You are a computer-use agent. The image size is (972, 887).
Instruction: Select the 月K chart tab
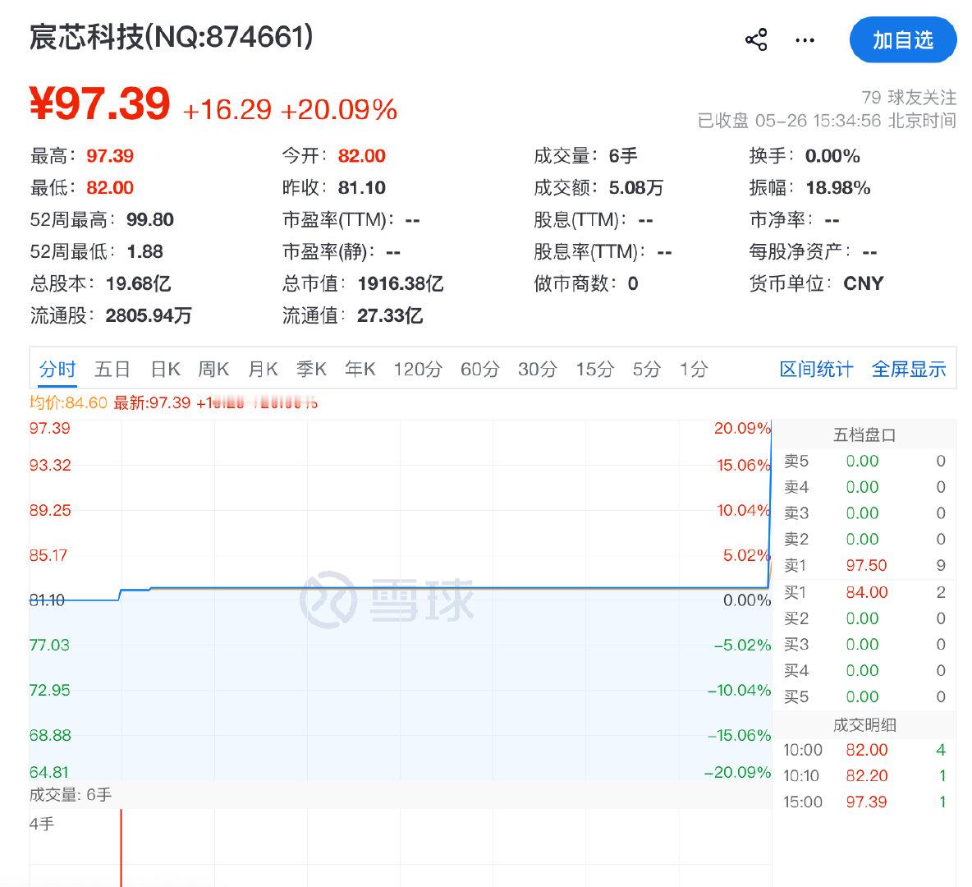(263, 369)
